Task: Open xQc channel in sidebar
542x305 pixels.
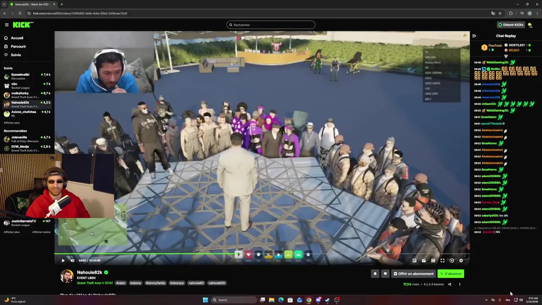Action: (x=27, y=86)
